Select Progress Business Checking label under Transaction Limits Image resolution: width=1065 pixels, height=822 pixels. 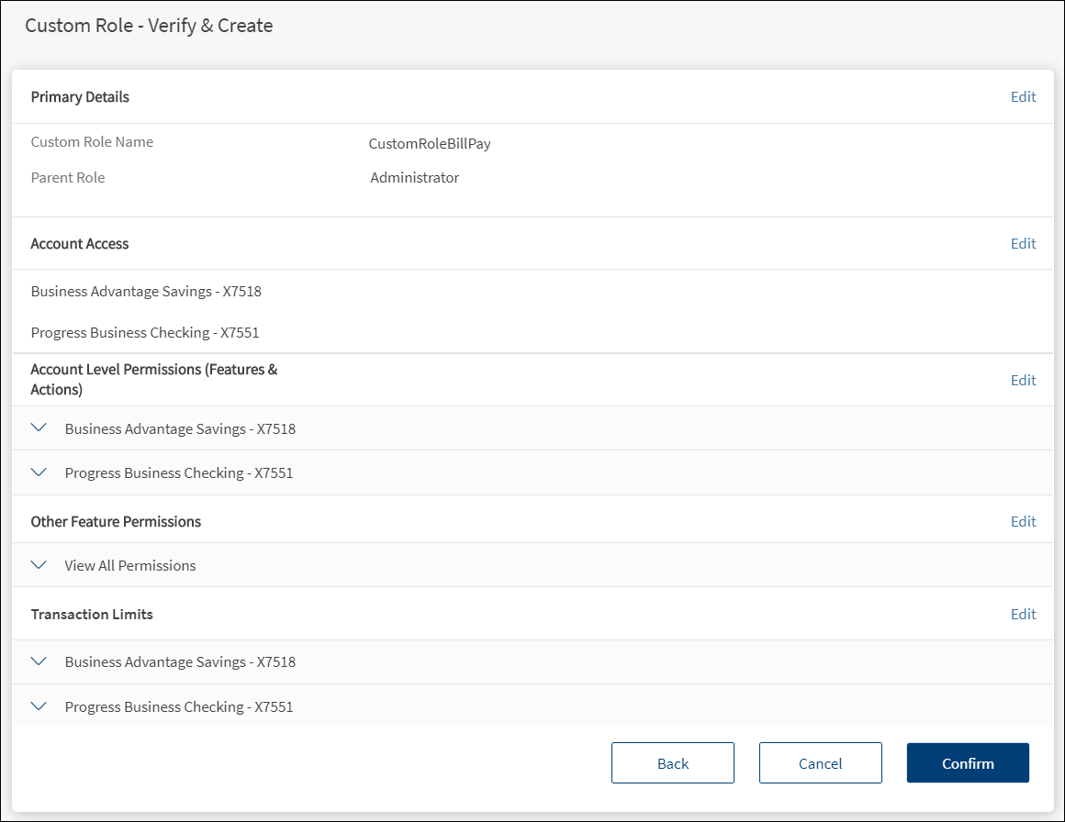[x=179, y=707]
